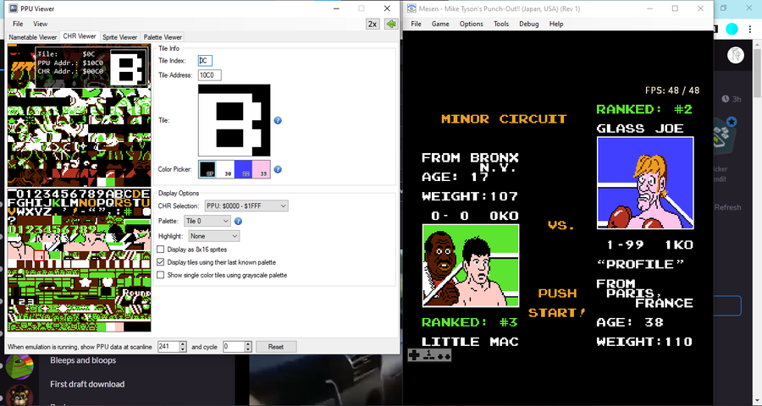
Task: Open the Mesen File menu
Action: [x=416, y=24]
